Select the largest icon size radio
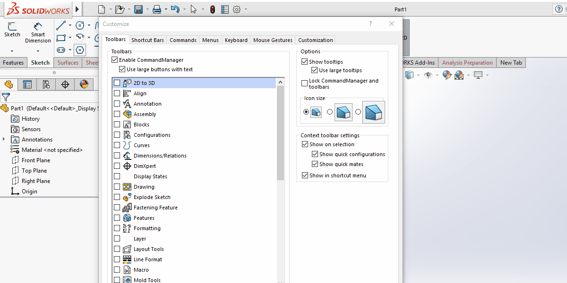The image size is (567, 283). pyautogui.click(x=358, y=112)
